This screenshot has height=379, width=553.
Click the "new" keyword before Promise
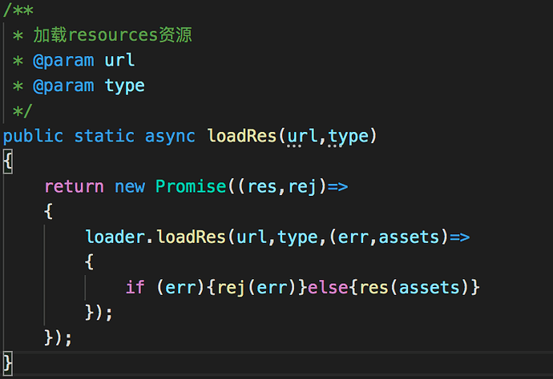click(x=130, y=186)
